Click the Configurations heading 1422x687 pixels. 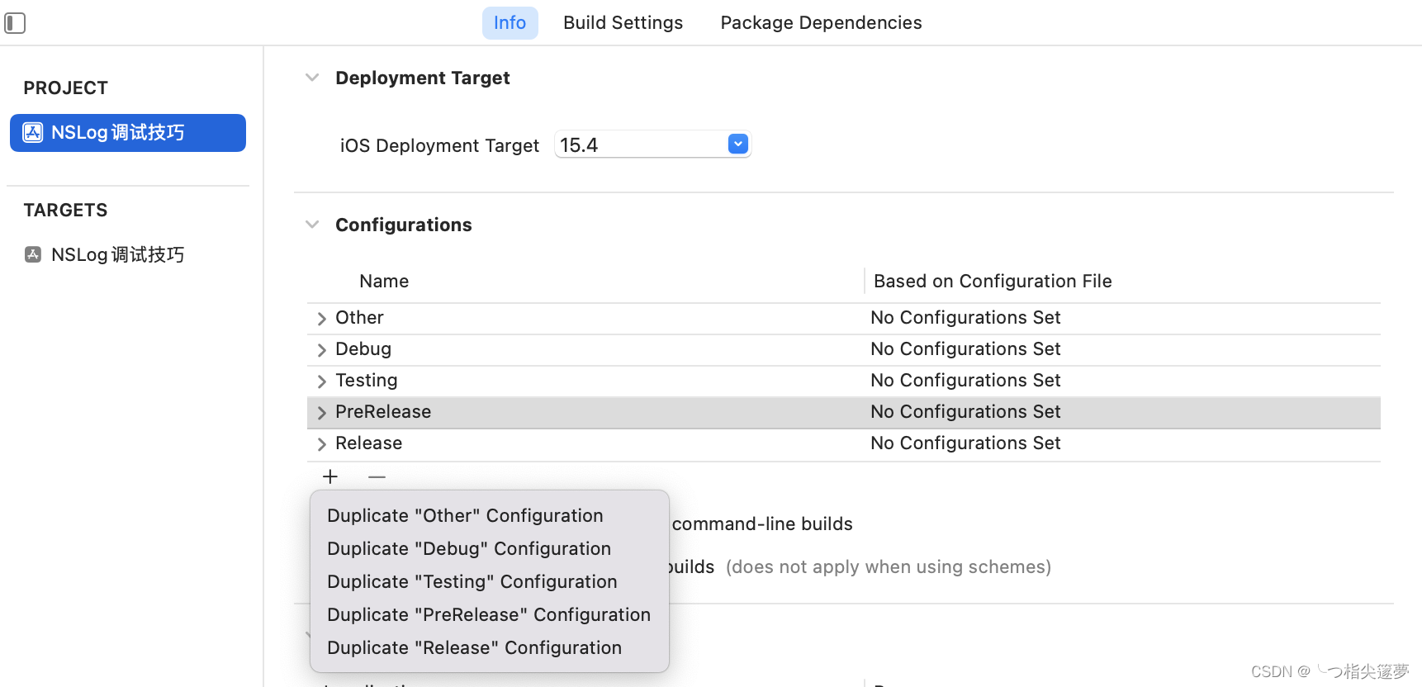(x=404, y=225)
